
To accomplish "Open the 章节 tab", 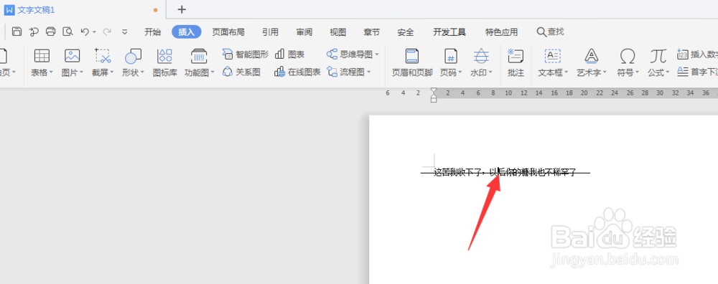I will [371, 32].
